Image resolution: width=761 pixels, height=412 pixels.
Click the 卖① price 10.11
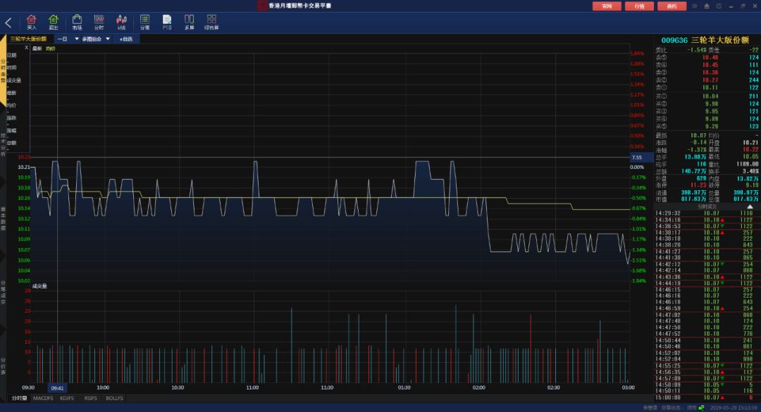710,87
